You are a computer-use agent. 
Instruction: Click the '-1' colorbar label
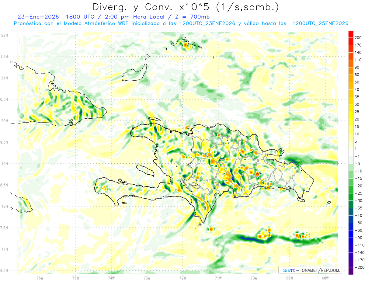[x=358, y=156]
